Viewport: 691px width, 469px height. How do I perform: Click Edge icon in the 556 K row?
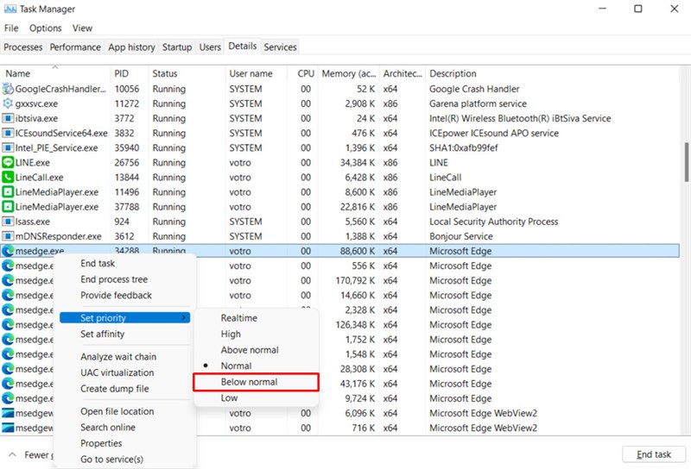tap(8, 266)
